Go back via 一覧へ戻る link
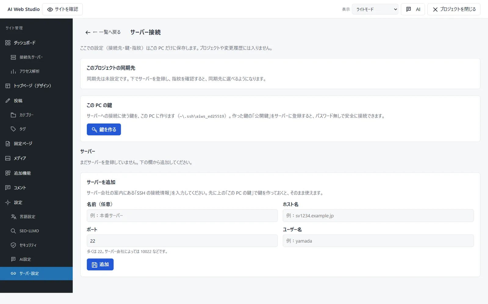 (x=103, y=32)
